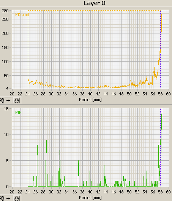Click the 60 end value on PIF X axis
172x201 pixels.
[168, 192]
